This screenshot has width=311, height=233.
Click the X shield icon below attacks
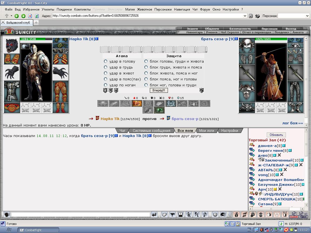[x=105, y=90]
